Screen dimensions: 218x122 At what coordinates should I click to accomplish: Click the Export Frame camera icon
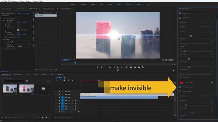139,67
